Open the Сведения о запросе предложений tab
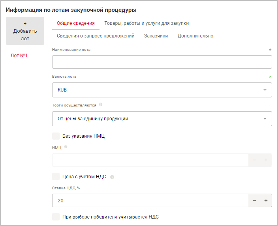 pyautogui.click(x=96, y=36)
